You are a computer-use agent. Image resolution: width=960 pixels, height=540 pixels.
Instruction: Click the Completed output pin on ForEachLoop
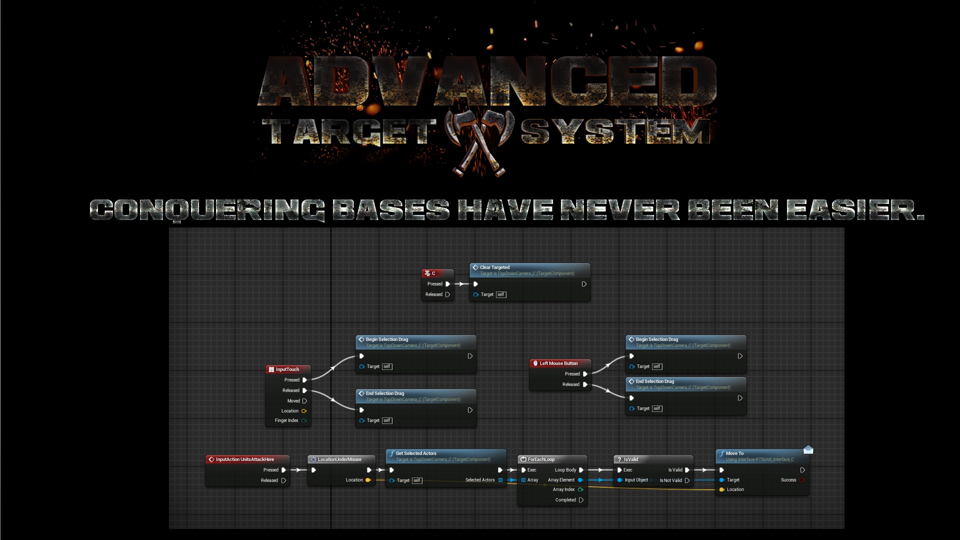tap(581, 500)
